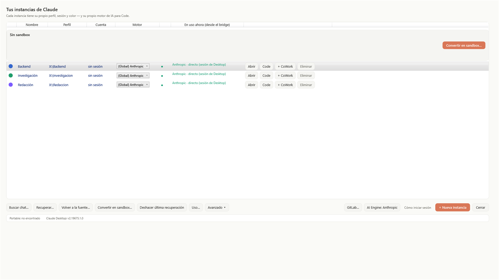Click sin sesión in the Redacción row
Image resolution: width=499 pixels, height=280 pixels.
click(x=95, y=85)
